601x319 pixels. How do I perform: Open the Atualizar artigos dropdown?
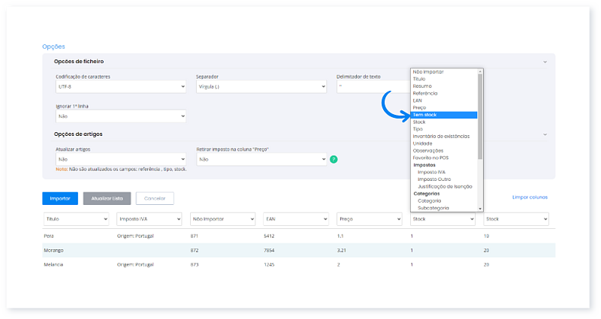(120, 159)
